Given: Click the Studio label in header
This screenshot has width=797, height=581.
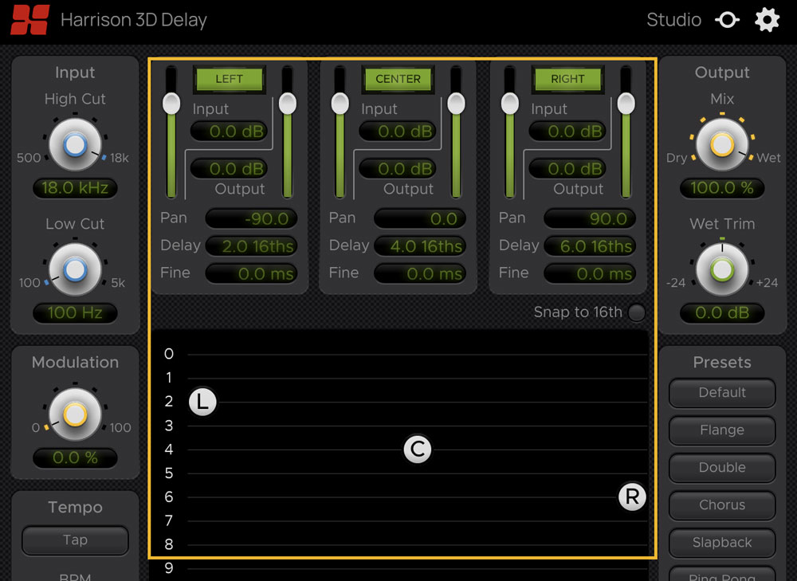Looking at the screenshot, I should pyautogui.click(x=673, y=20).
